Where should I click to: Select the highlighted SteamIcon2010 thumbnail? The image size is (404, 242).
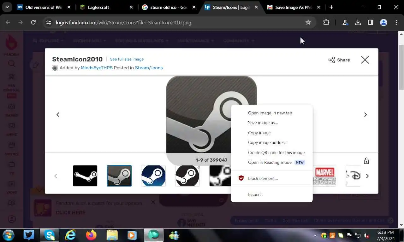tap(119, 176)
